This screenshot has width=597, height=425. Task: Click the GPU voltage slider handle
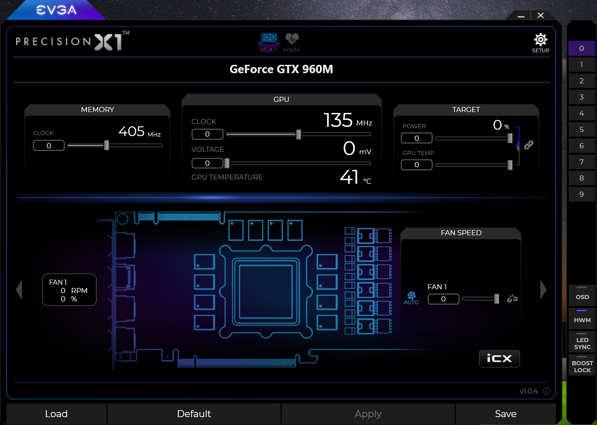click(x=227, y=163)
